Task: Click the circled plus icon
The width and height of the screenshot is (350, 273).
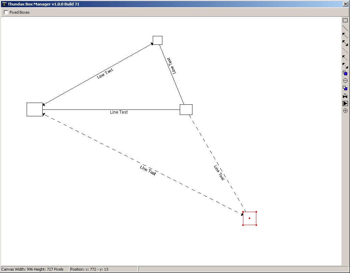Action: point(345,111)
